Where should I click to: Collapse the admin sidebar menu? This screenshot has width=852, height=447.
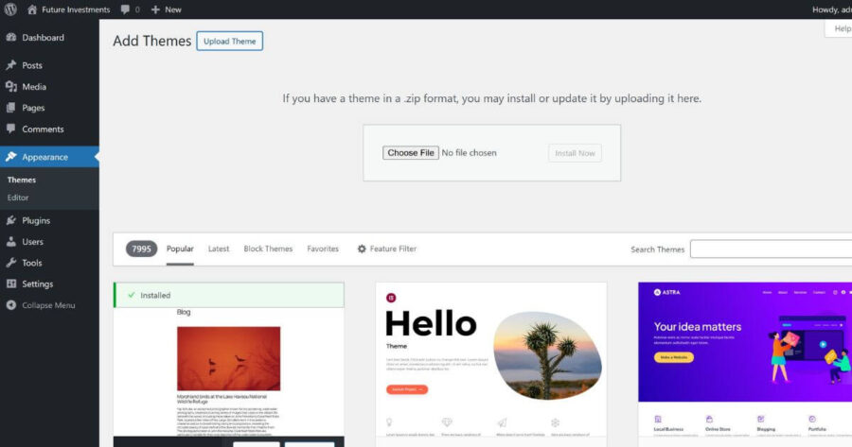[x=49, y=305]
